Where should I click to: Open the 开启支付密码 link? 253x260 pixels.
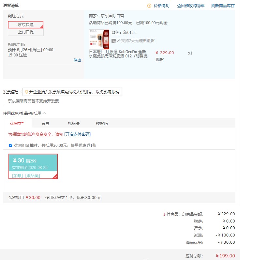[x=77, y=134]
